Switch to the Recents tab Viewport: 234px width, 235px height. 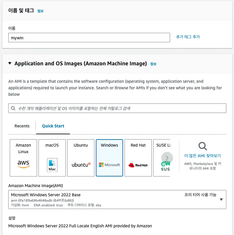[22, 126]
